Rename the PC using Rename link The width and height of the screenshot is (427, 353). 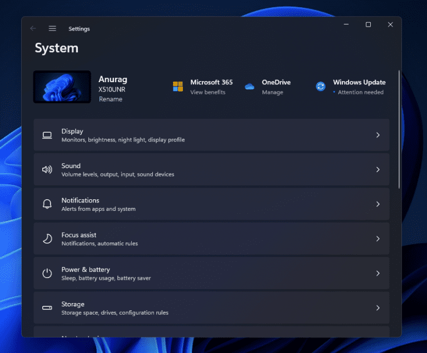(111, 99)
